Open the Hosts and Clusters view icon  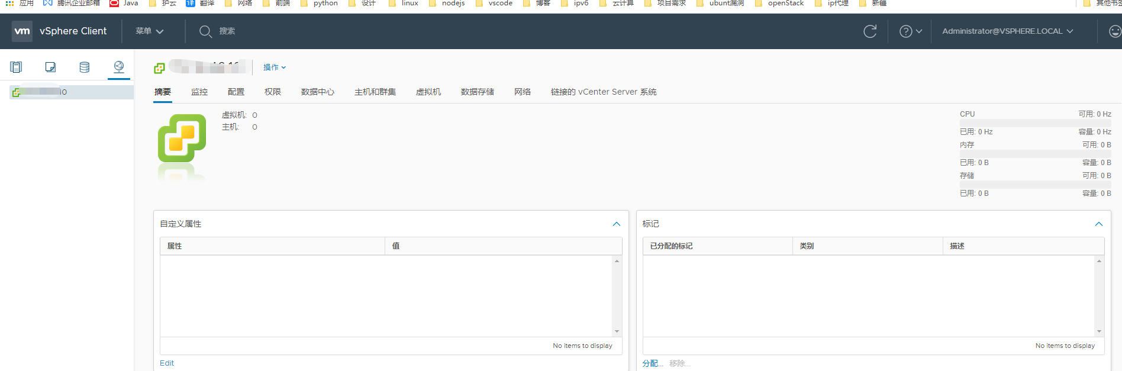(x=16, y=67)
